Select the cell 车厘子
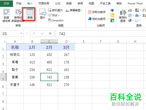The height and width of the screenshot is (110, 146). [15, 85]
